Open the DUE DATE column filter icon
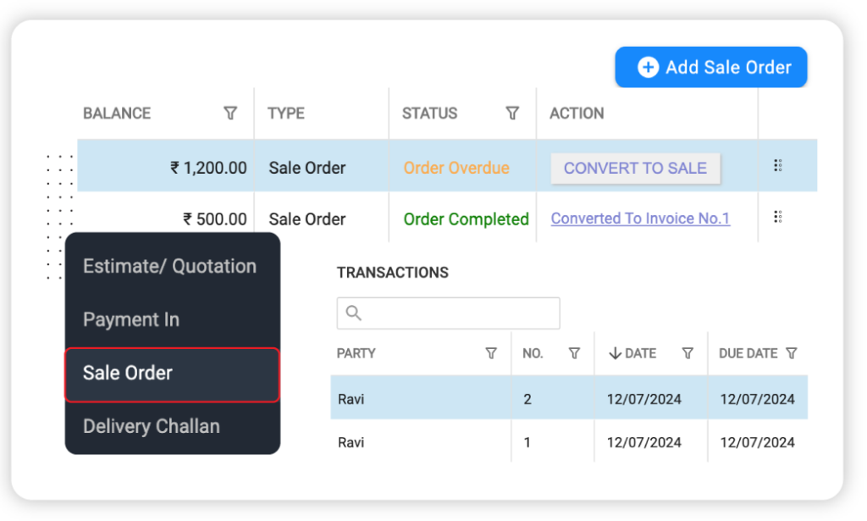Image resolution: width=867 pixels, height=521 pixels. pyautogui.click(x=792, y=353)
